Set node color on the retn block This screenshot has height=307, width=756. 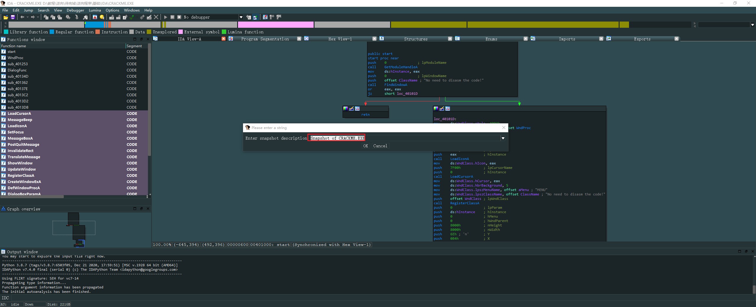346,109
